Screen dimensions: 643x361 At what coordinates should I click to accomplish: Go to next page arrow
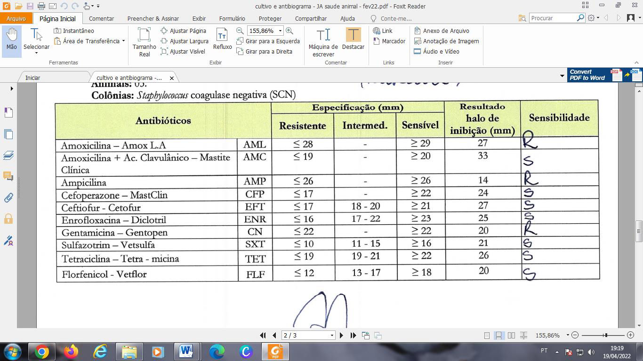(x=341, y=335)
